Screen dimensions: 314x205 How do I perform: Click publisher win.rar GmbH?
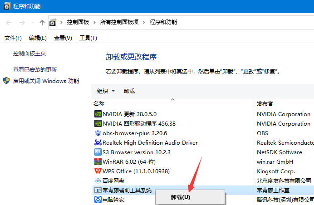point(275,161)
